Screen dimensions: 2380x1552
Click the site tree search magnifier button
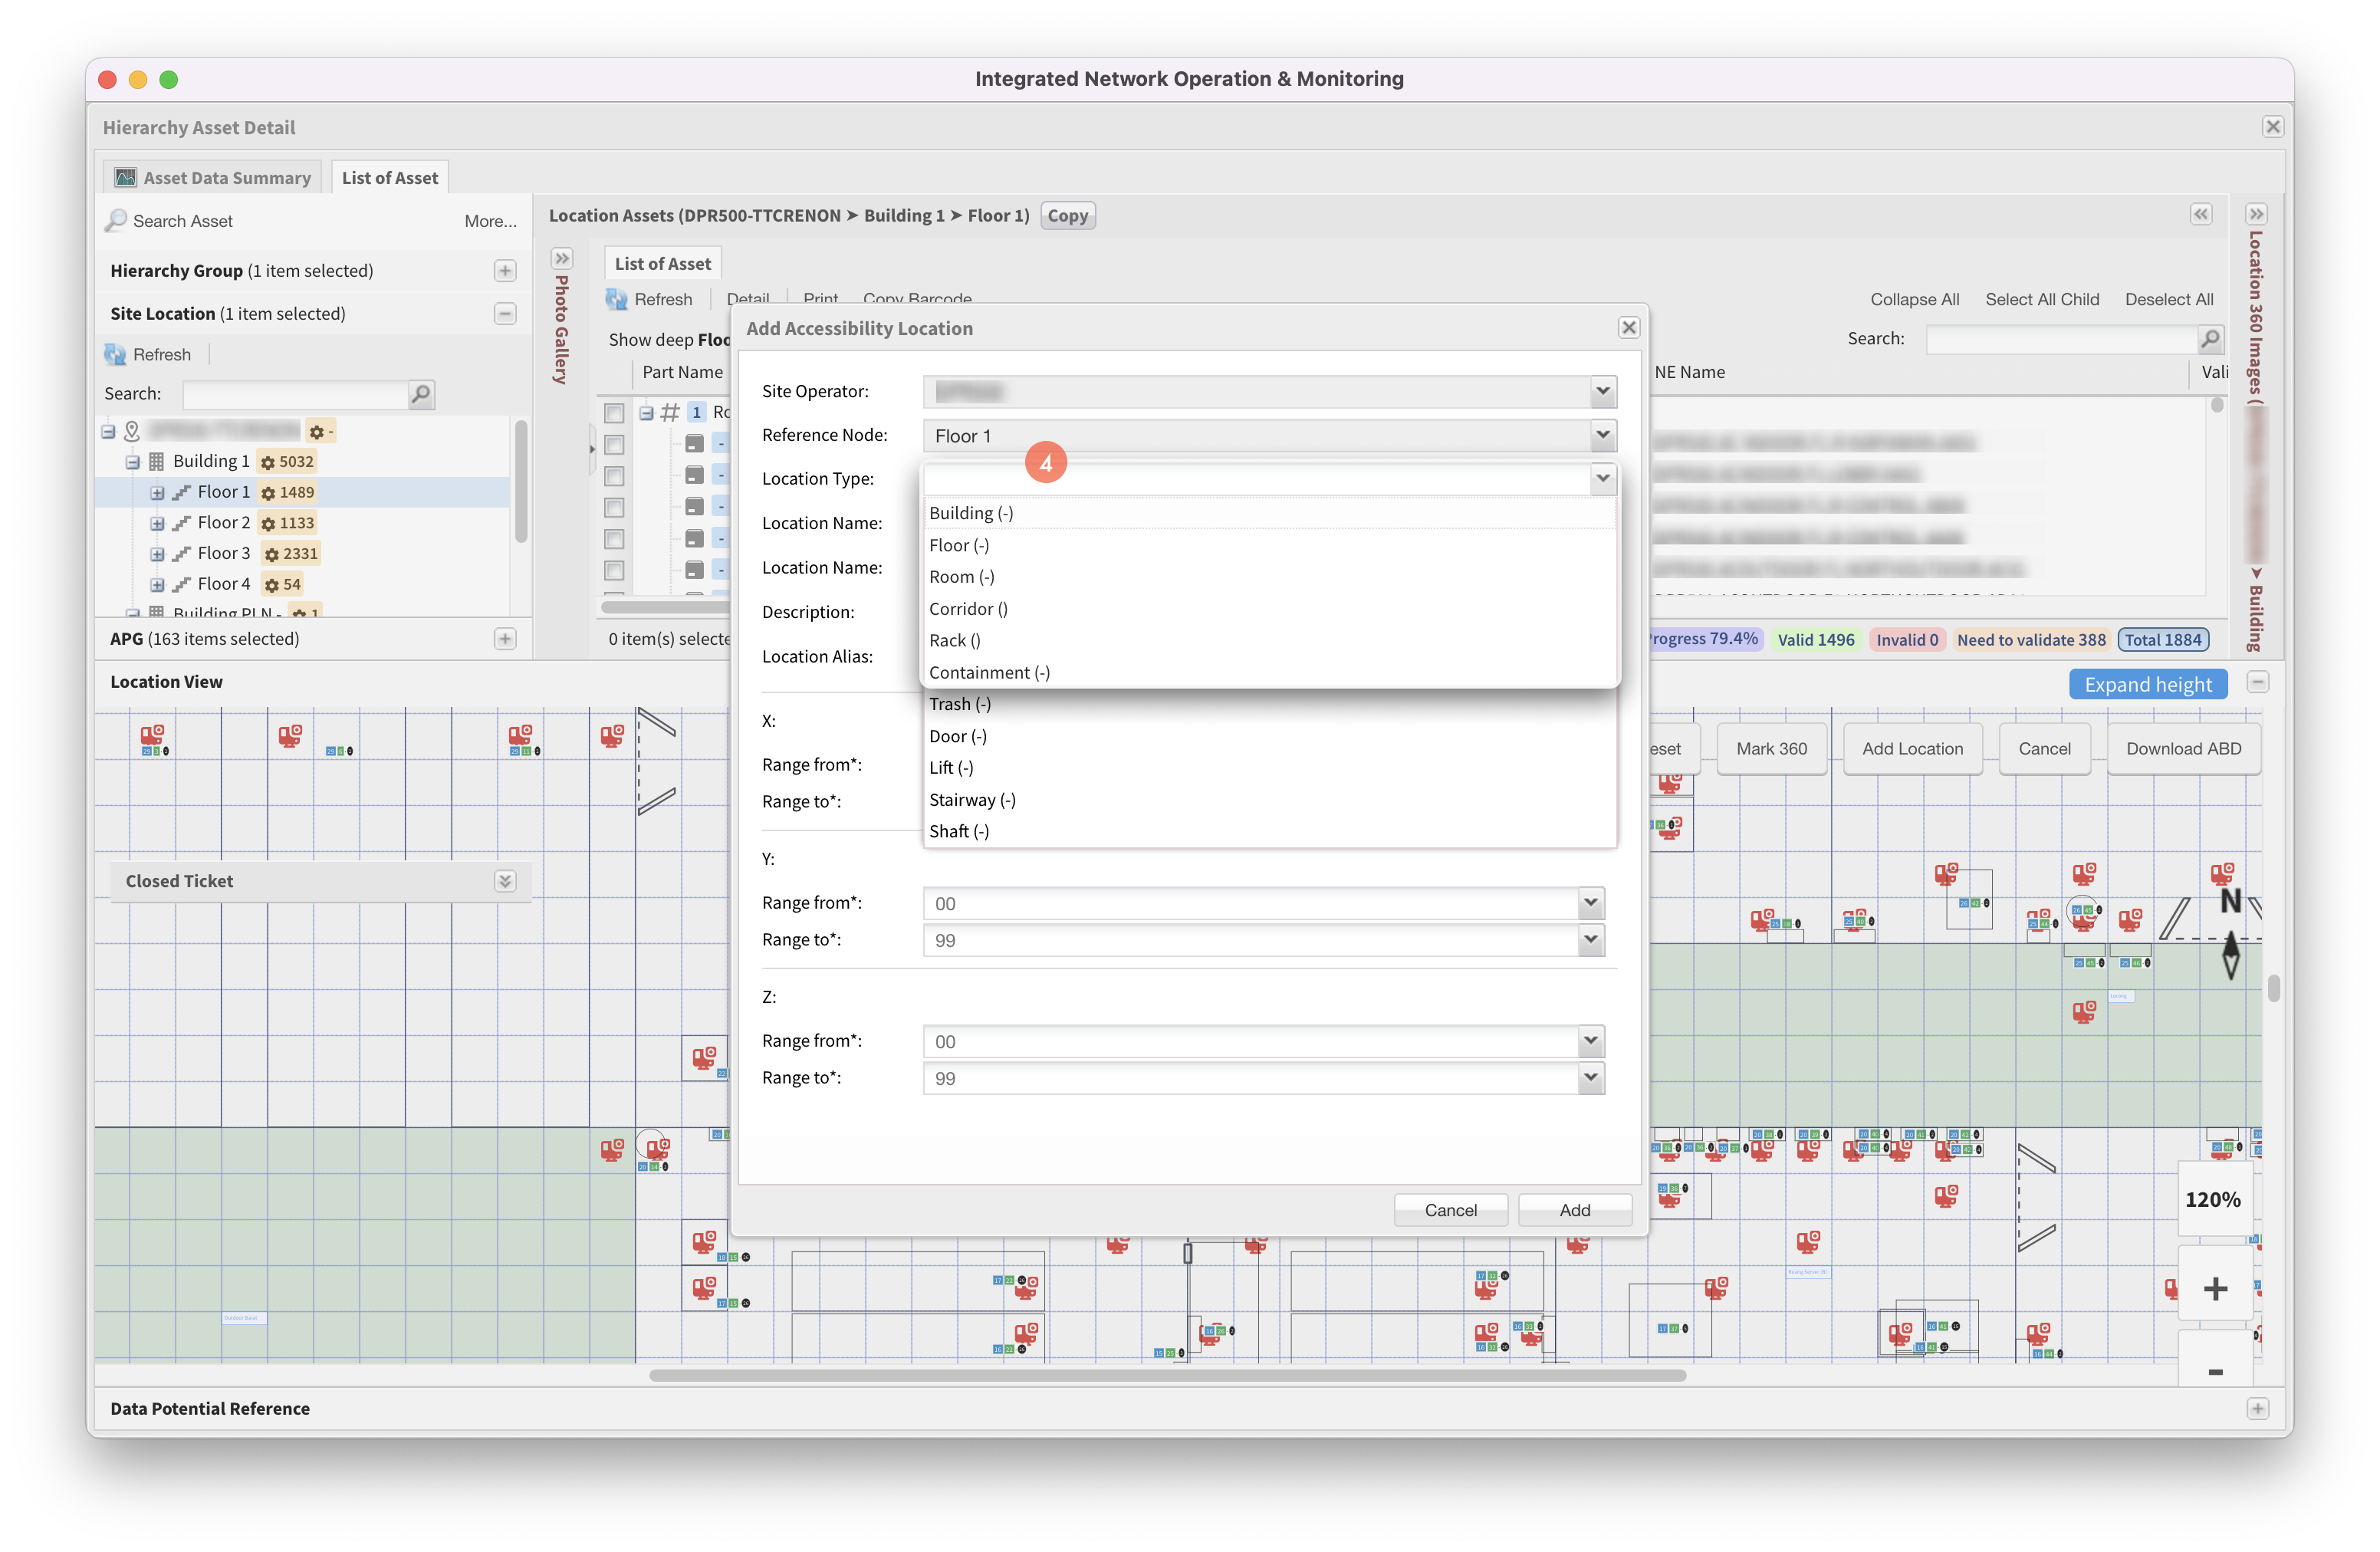(421, 394)
